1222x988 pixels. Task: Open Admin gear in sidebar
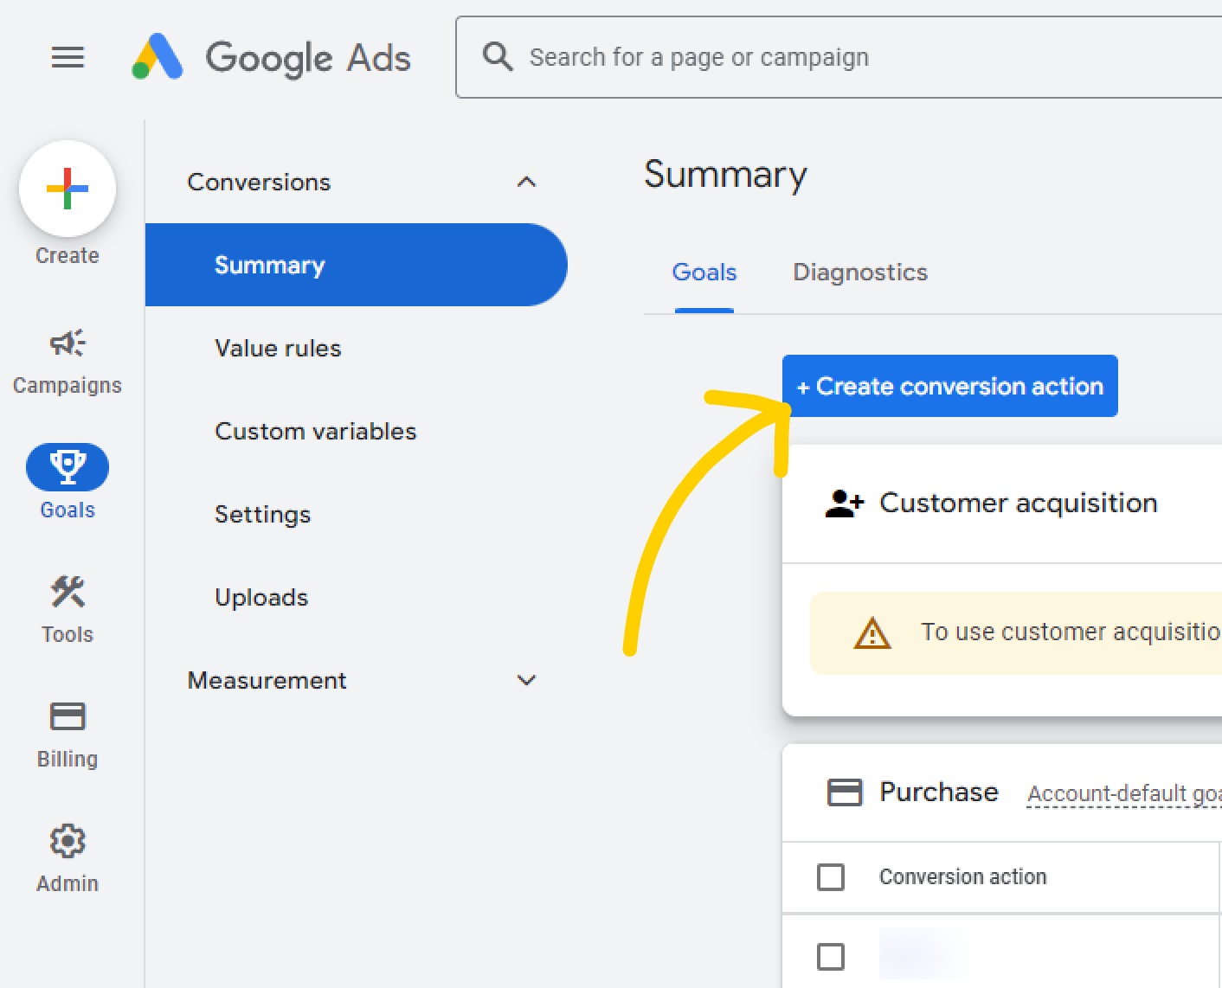[68, 860]
